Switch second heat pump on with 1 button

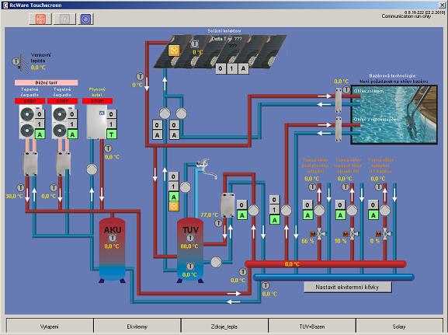pyautogui.click(x=72, y=124)
